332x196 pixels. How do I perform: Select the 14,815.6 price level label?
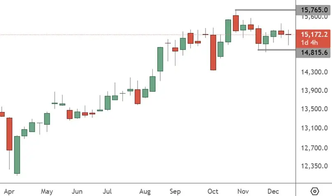click(314, 52)
